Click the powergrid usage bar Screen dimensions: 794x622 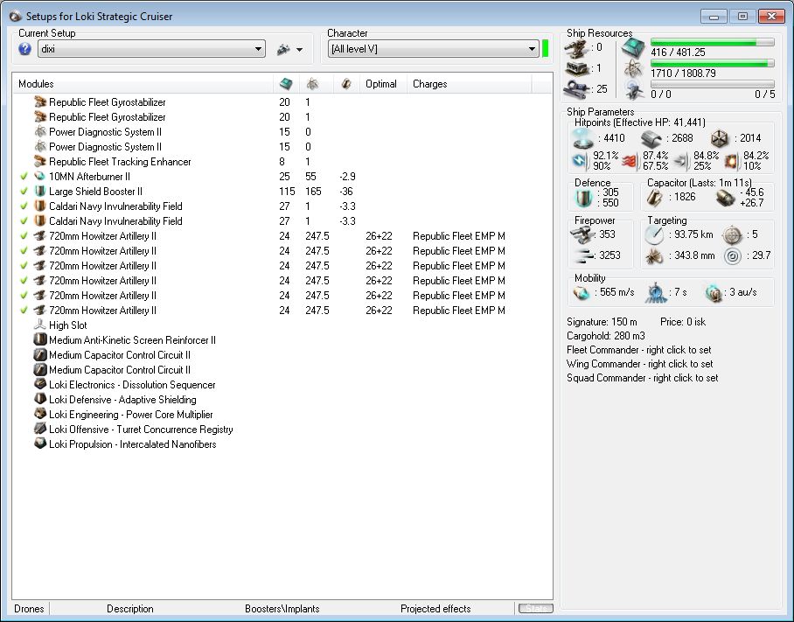coord(712,63)
